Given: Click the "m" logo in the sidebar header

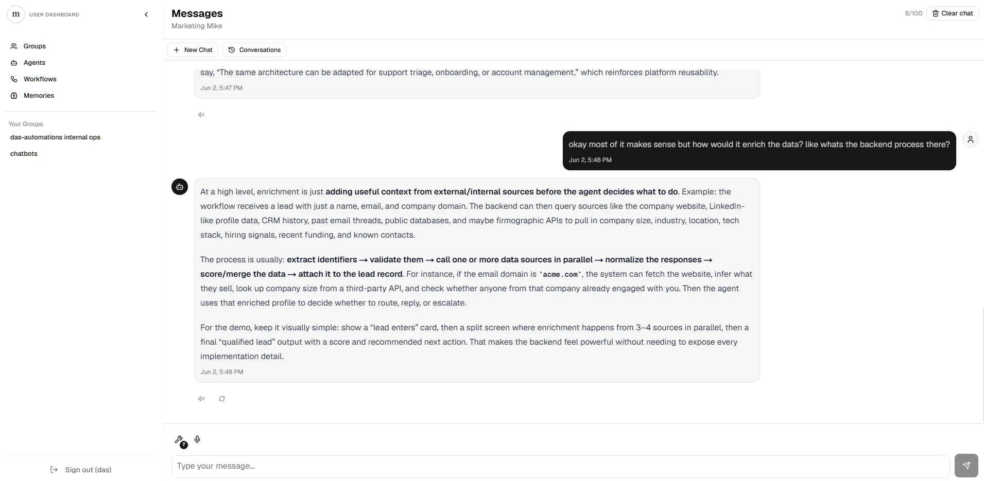Looking at the screenshot, I should coord(15,14).
